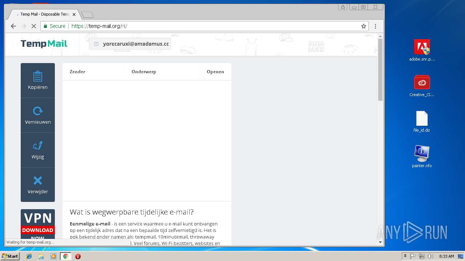This screenshot has width=465, height=261.
Task: Open a new browser tab
Action: coord(88,15)
